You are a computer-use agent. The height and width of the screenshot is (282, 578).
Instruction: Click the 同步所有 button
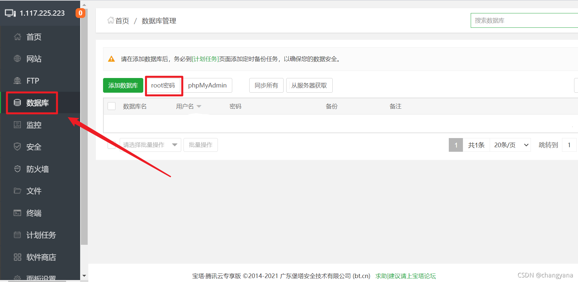click(x=266, y=86)
